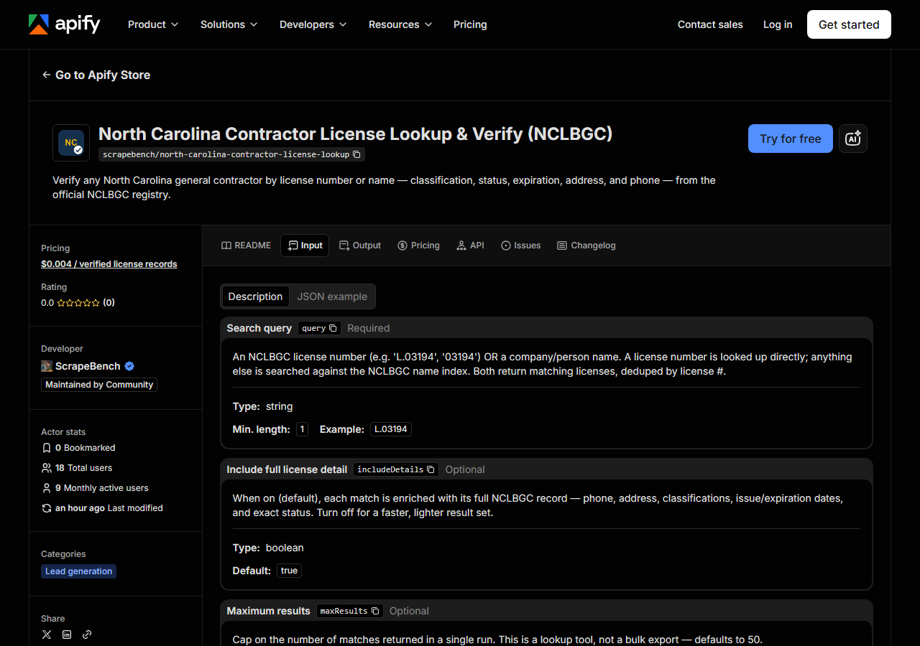Open the Issues tab
Image resolution: width=920 pixels, height=646 pixels.
click(x=520, y=245)
